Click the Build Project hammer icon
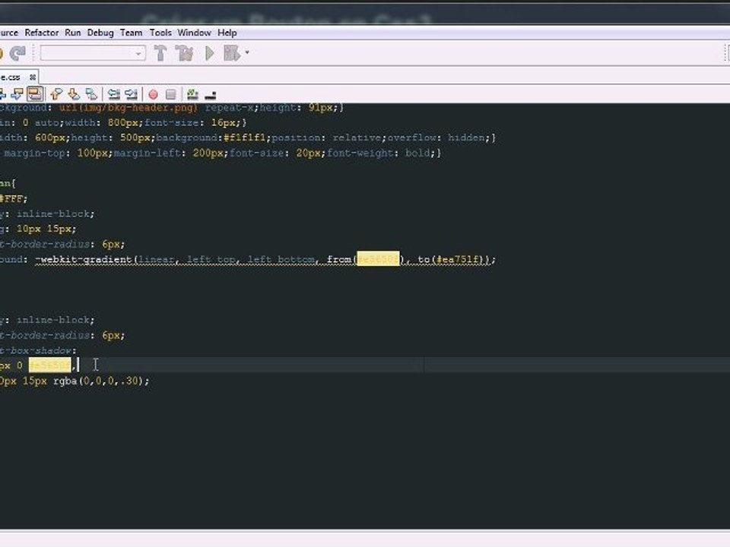730x547 pixels. tap(160, 53)
